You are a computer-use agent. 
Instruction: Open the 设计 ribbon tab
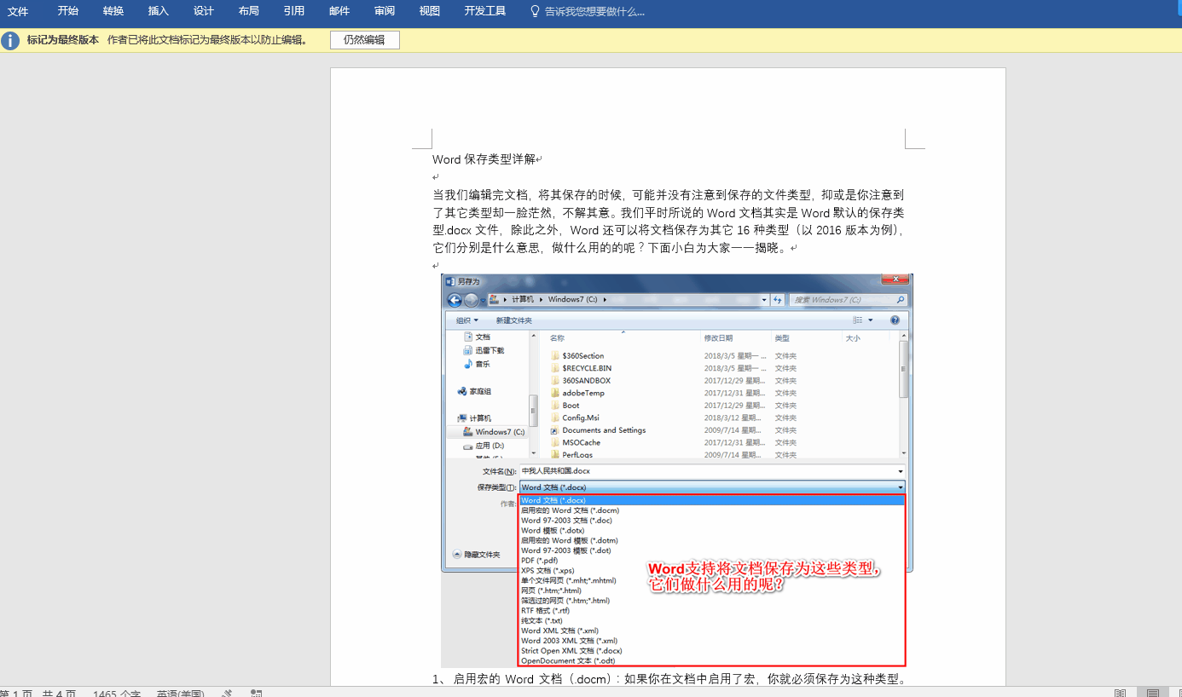click(x=204, y=11)
